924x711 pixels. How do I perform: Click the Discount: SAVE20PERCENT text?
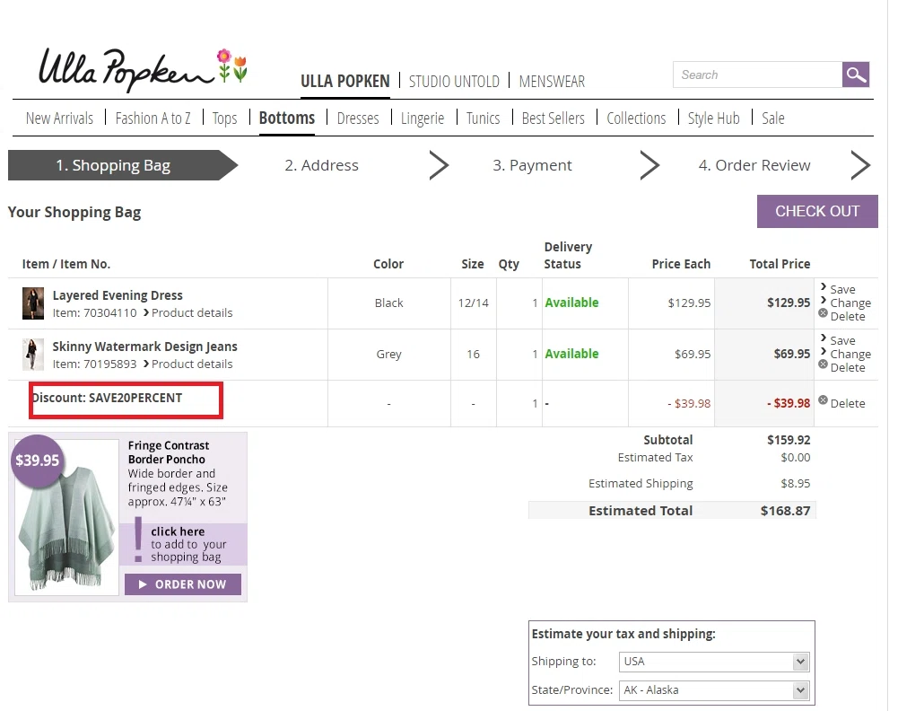pyautogui.click(x=107, y=398)
